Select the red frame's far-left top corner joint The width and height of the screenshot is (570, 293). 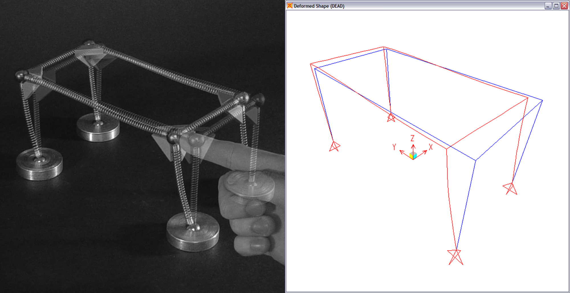(x=310, y=64)
